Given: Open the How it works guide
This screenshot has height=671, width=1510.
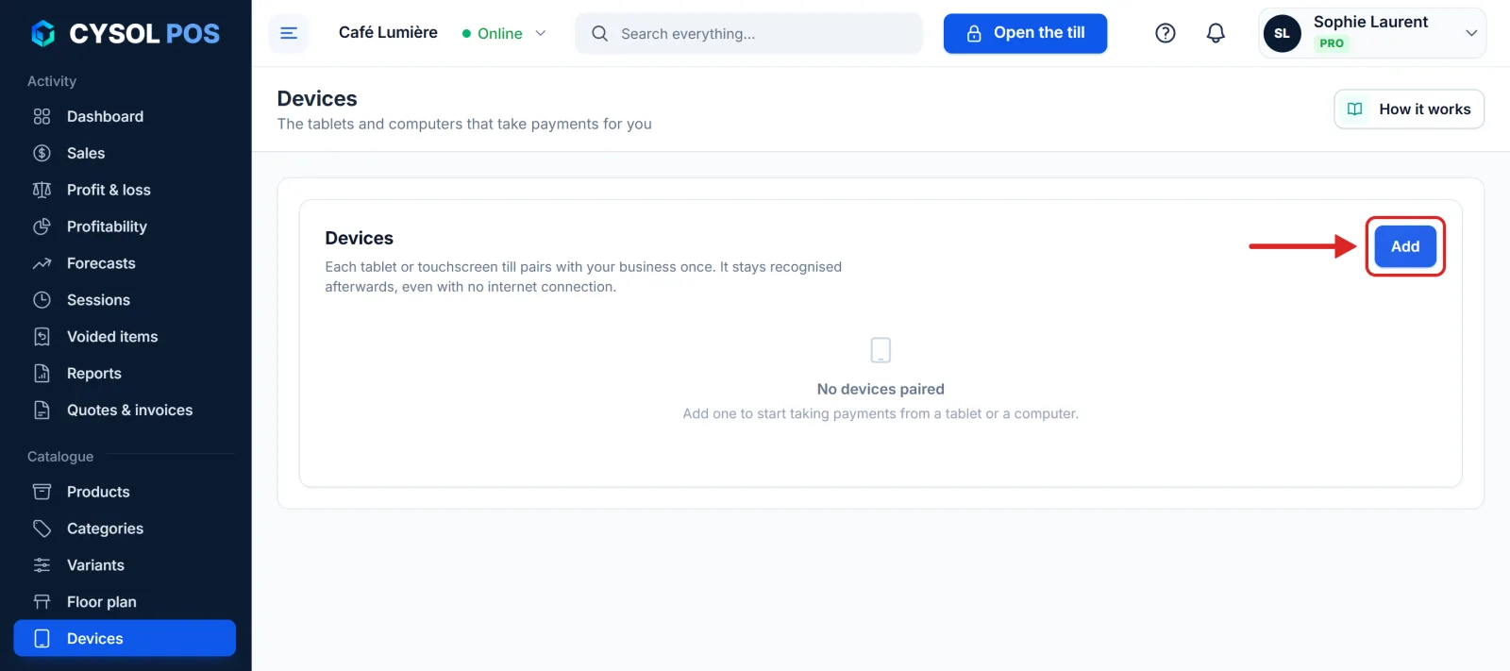Looking at the screenshot, I should tap(1409, 109).
